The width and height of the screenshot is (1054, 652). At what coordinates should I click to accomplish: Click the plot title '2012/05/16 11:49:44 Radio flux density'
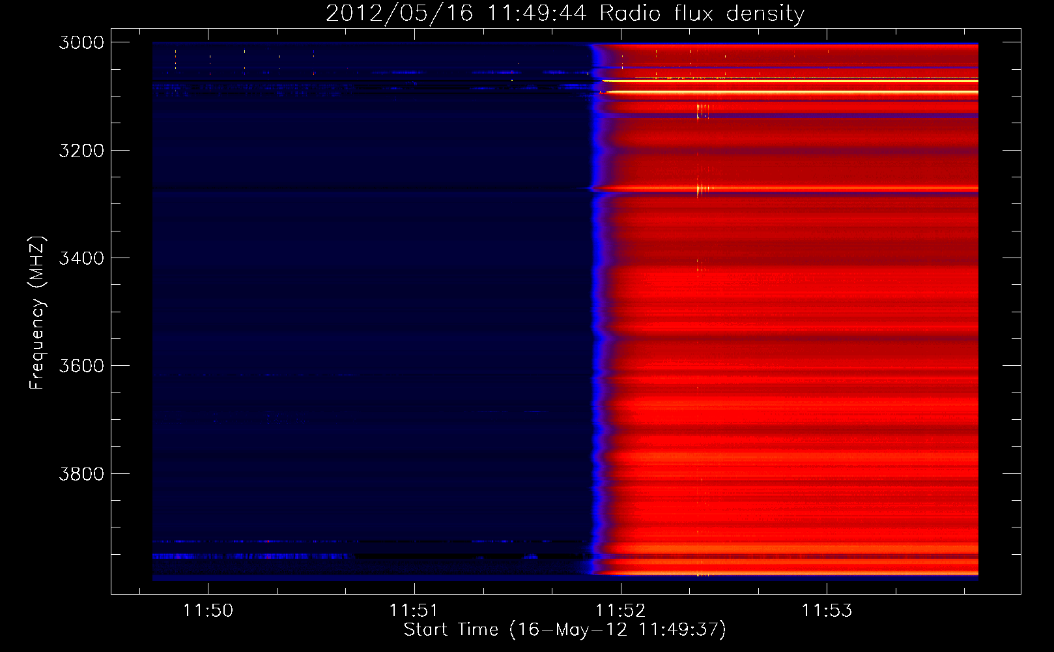point(565,12)
